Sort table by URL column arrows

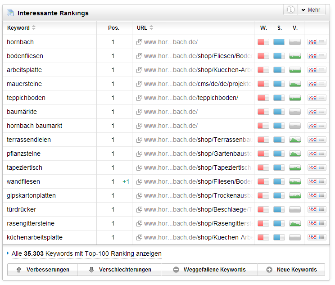(151, 28)
